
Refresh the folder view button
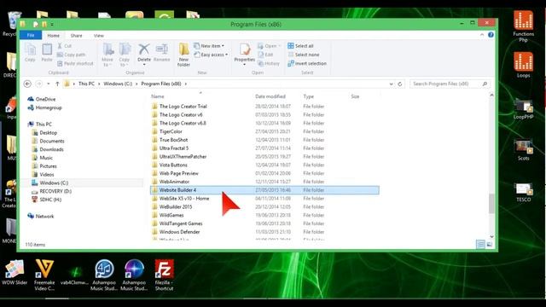pyautogui.click(x=400, y=84)
